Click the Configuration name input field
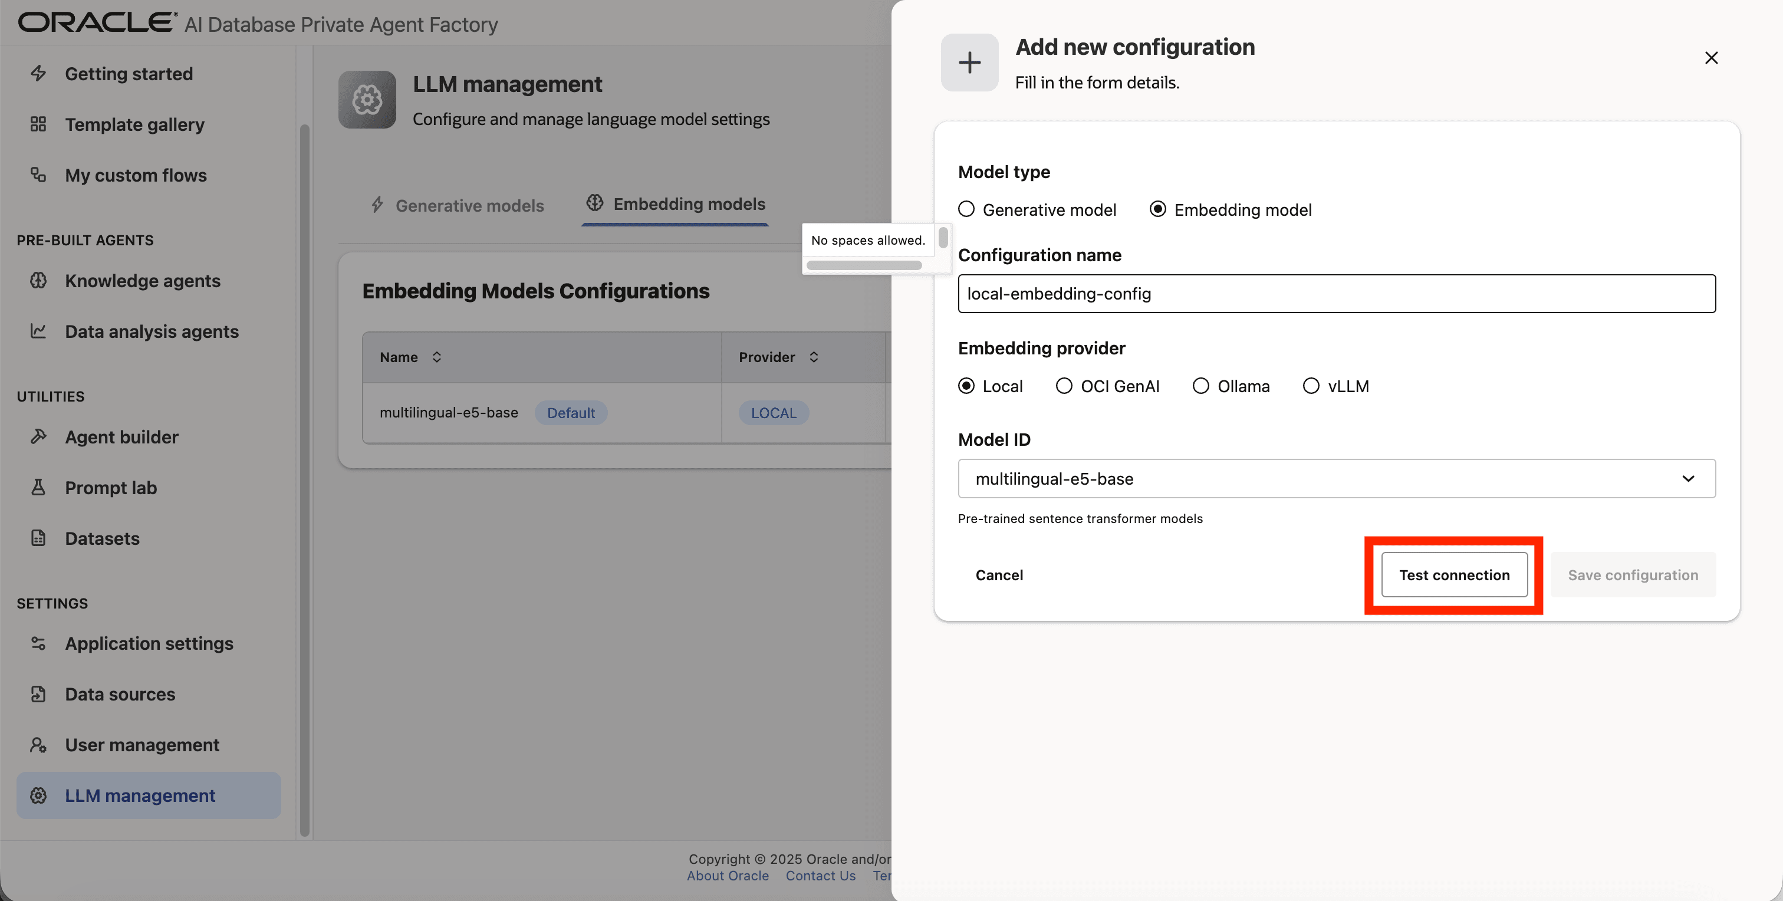The image size is (1783, 901). coord(1336,294)
